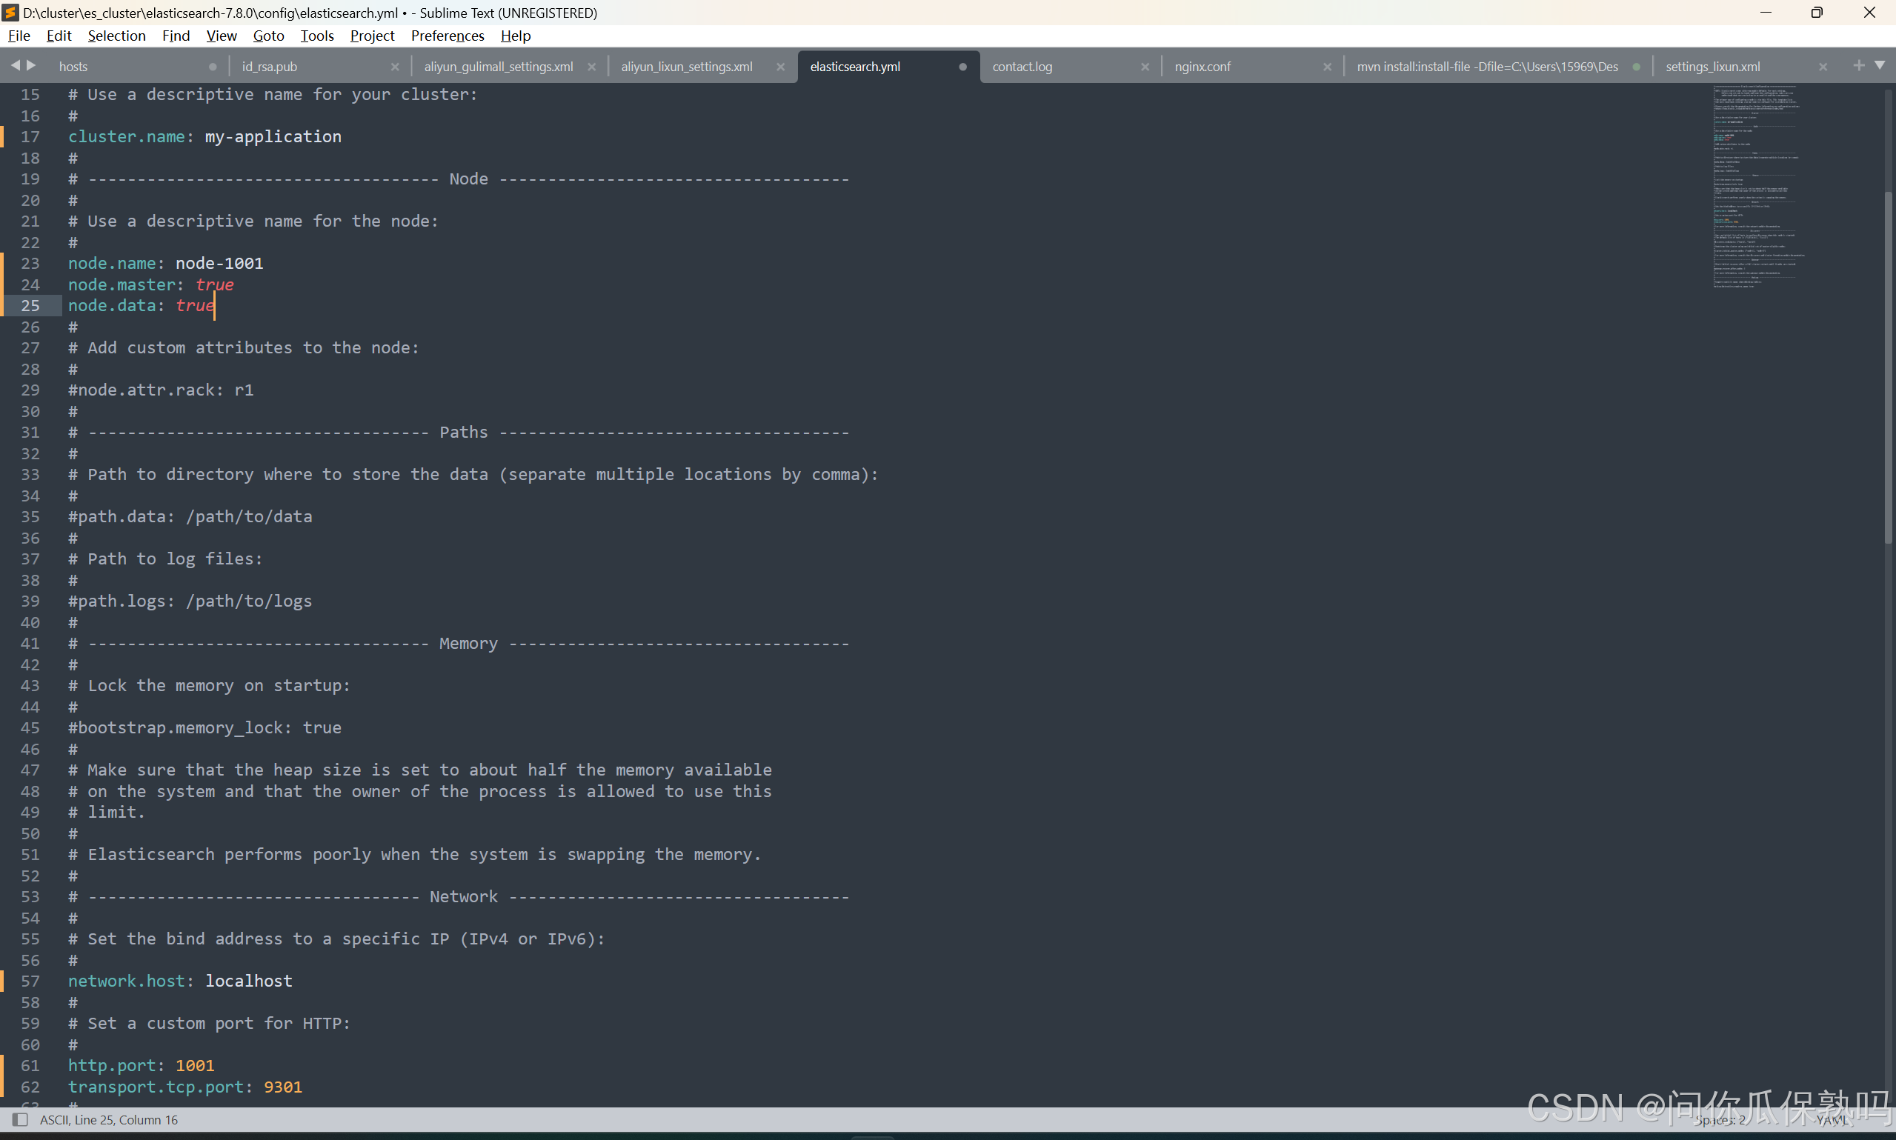
Task: Switch to the settings_lixun.xml tab
Action: pos(1712,67)
